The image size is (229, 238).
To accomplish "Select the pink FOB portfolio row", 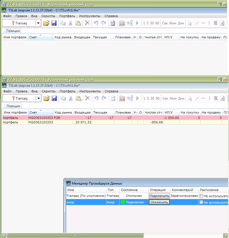I will point(84,118).
